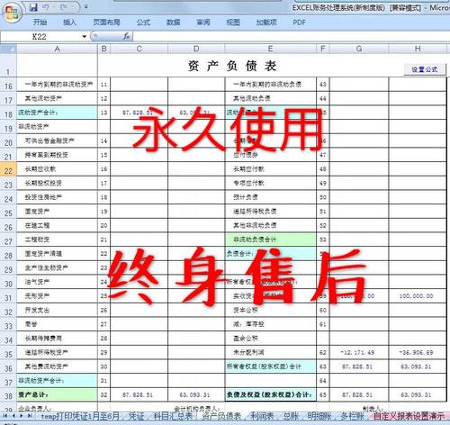Expand the Name Box dropdown arrow
Viewport: 450px width, 425px height.
pyautogui.click(x=85, y=37)
